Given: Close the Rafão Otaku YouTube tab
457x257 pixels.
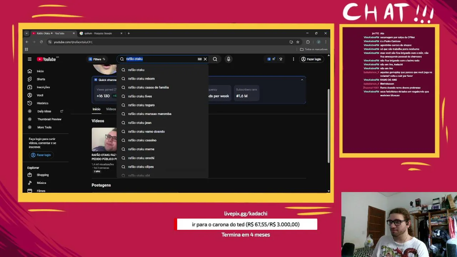Looking at the screenshot, I should pyautogui.click(x=74, y=33).
